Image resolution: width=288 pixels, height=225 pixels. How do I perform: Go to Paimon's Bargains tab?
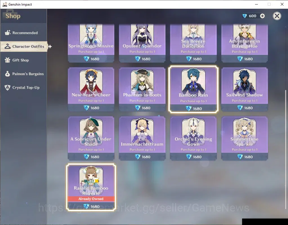click(24, 74)
